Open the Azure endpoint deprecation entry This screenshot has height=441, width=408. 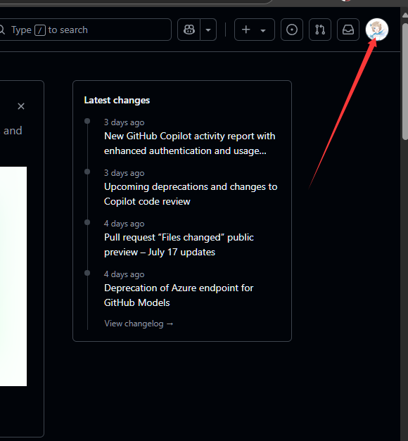tap(179, 295)
